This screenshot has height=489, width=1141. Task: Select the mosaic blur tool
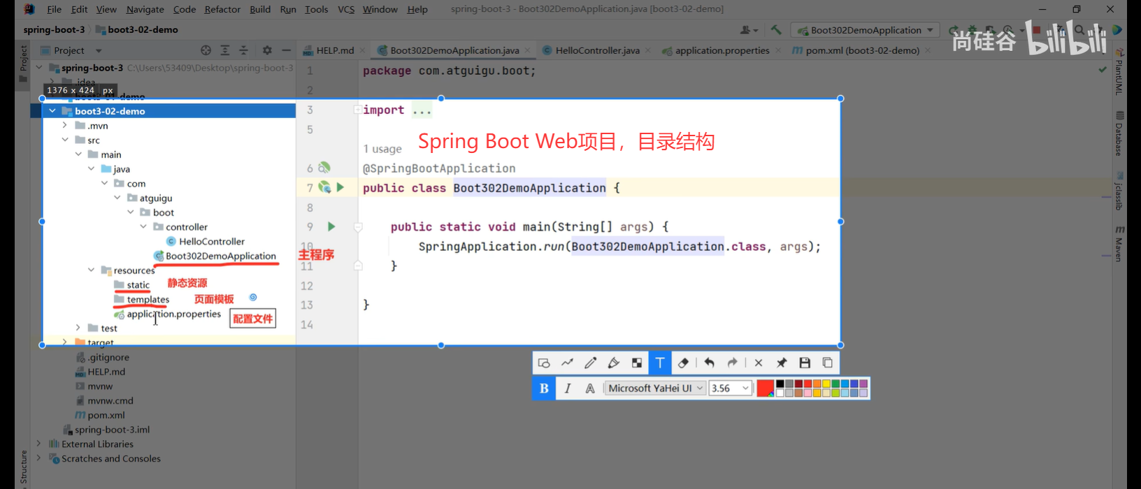coord(636,363)
